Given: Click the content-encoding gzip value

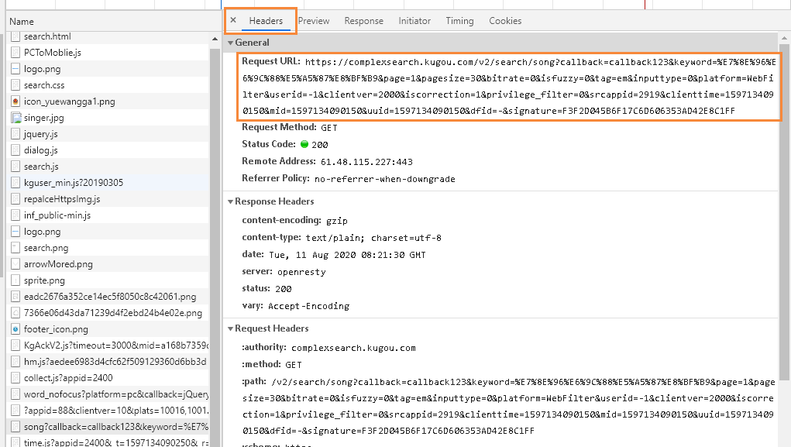Looking at the screenshot, I should [x=337, y=221].
